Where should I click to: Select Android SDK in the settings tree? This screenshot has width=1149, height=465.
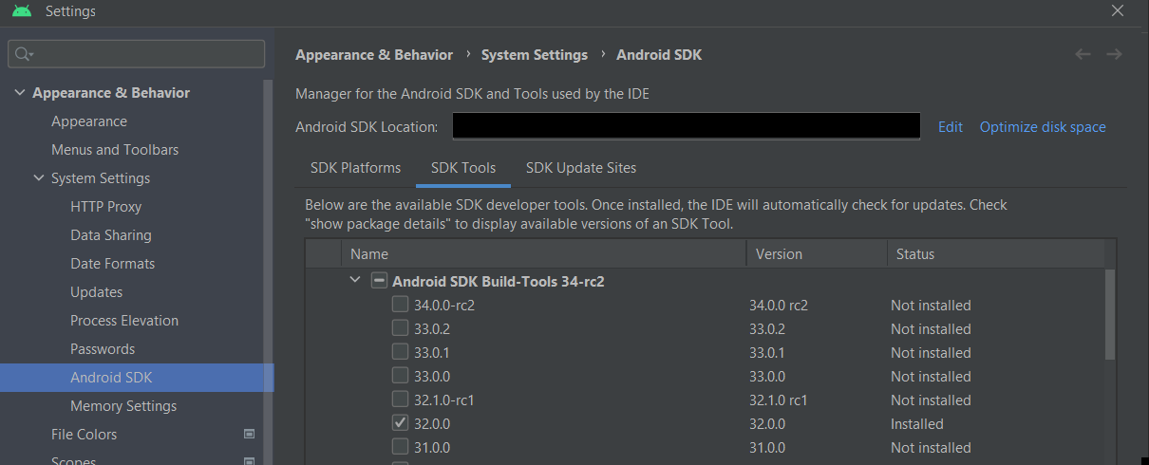[x=137, y=378]
